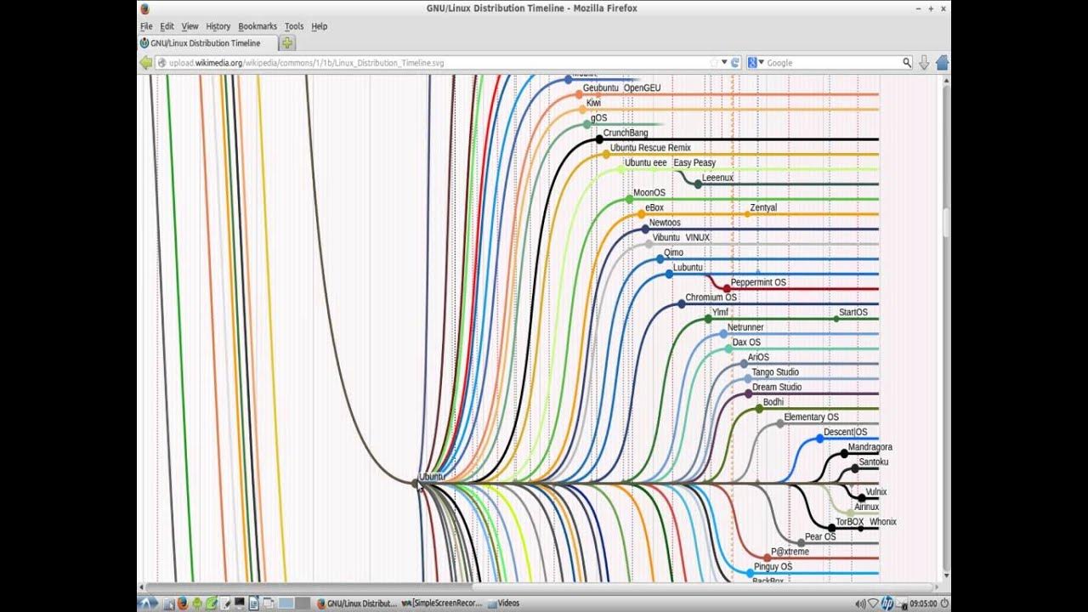Screen dimensions: 1088x612
Task: Switch to the first workspace pager box
Action: pyautogui.click(x=286, y=603)
